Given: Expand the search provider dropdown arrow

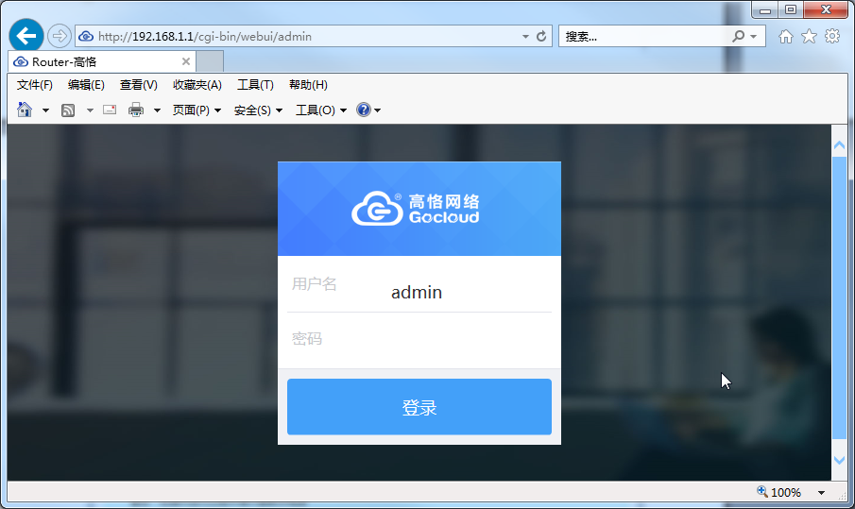Looking at the screenshot, I should (754, 37).
